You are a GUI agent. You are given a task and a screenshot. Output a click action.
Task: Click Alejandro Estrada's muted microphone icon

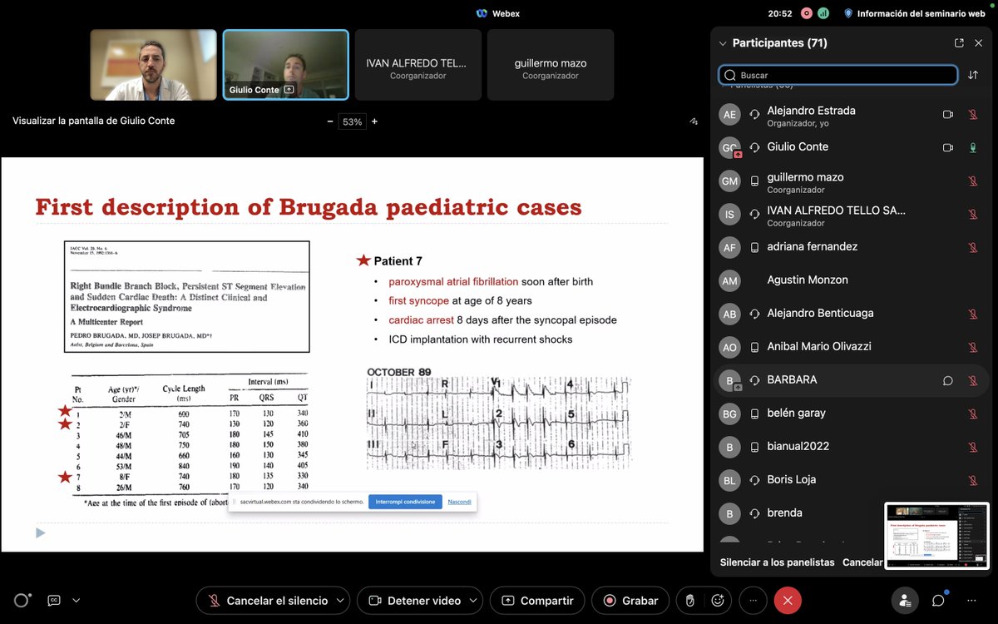[973, 115]
